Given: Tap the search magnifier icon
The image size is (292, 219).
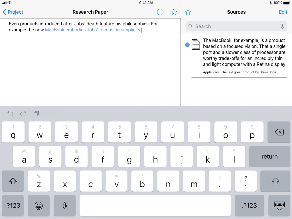Looking at the screenshot, I should [x=190, y=26].
